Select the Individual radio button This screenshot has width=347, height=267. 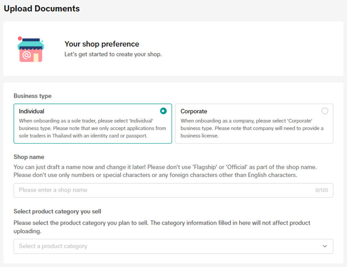(x=163, y=111)
